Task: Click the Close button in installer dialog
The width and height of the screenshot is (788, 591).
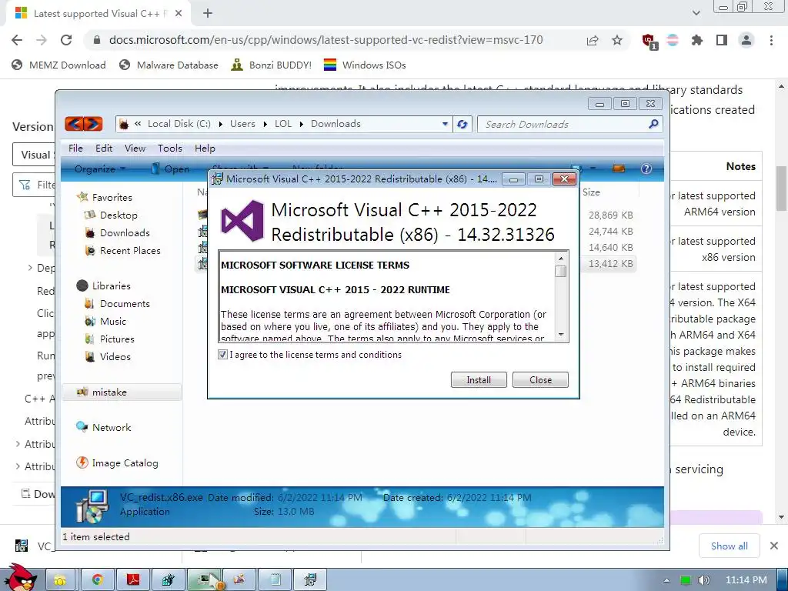Action: point(540,380)
